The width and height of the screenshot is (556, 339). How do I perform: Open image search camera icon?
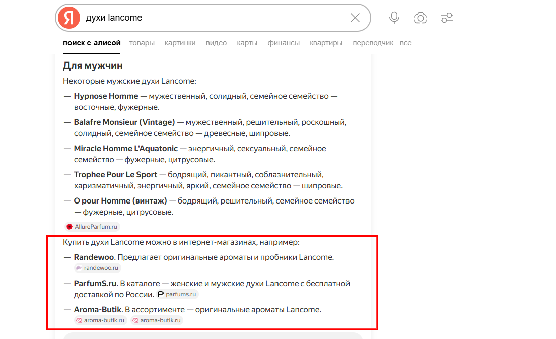(421, 18)
